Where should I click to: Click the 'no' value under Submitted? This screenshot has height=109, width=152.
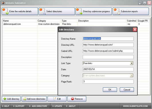tap(129, 24)
